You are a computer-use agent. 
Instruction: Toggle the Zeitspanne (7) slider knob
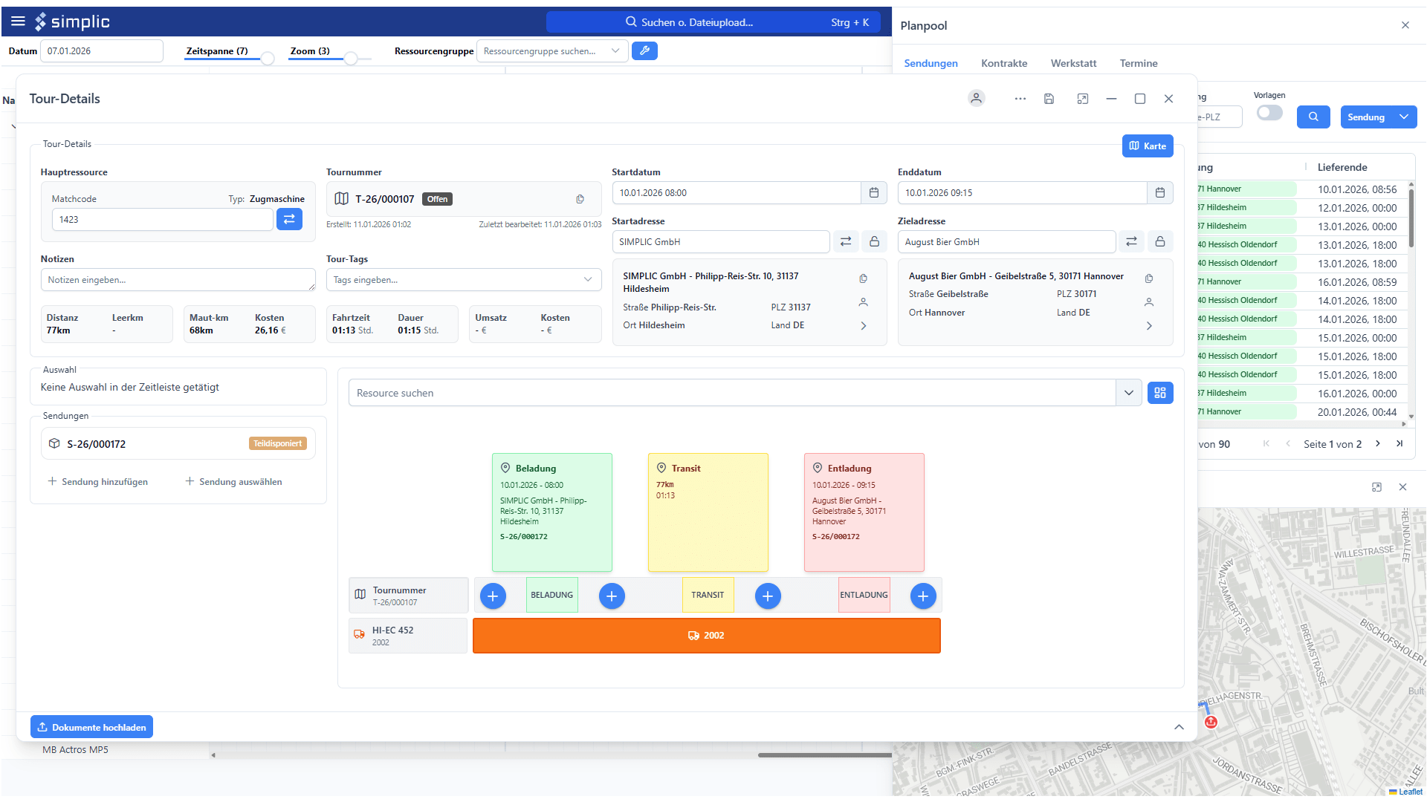(x=268, y=59)
